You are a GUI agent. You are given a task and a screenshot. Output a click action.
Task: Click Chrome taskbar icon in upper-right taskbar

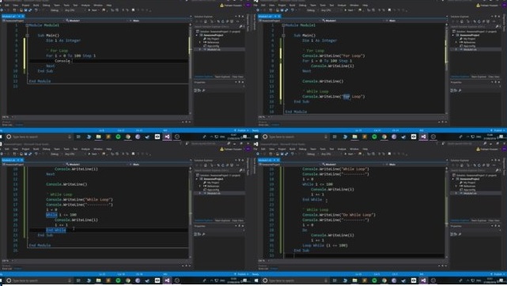pos(384,137)
